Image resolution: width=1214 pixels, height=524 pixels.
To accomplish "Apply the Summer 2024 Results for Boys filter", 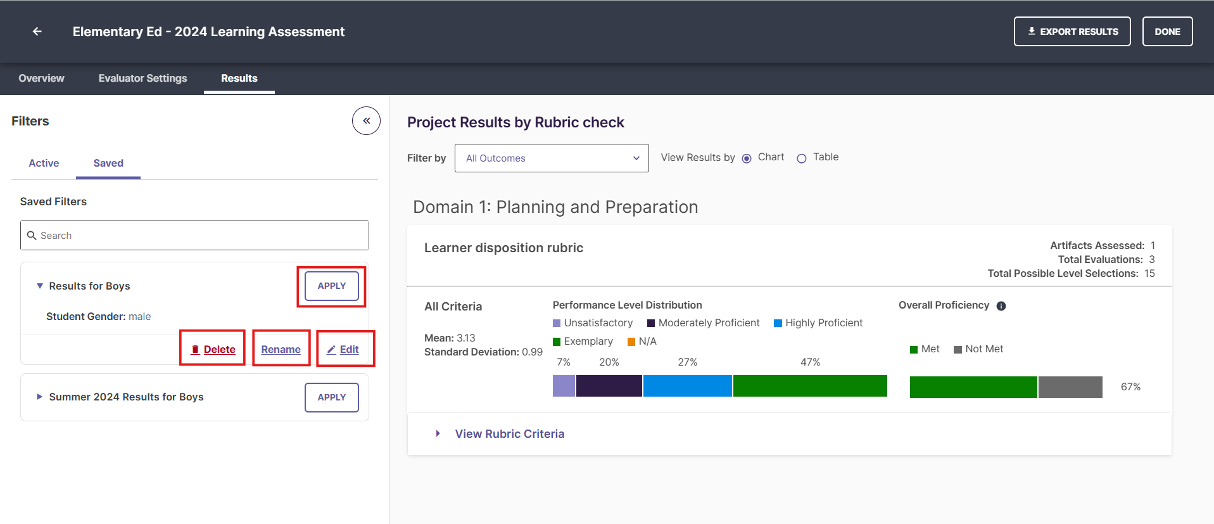I will [331, 397].
